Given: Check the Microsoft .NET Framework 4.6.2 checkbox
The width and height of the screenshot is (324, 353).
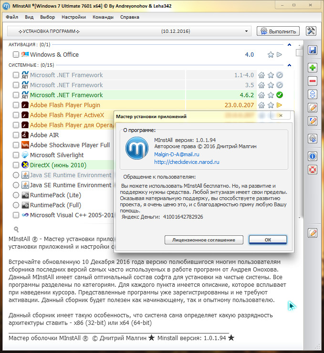Looking at the screenshot, I should 16,95.
